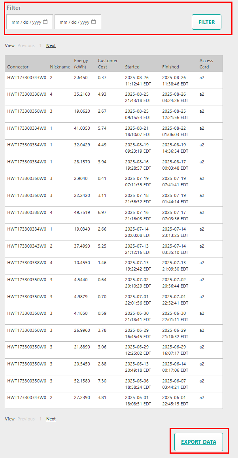238x458 pixels.
Task: Click the Finished column header
Action: [x=170, y=67]
